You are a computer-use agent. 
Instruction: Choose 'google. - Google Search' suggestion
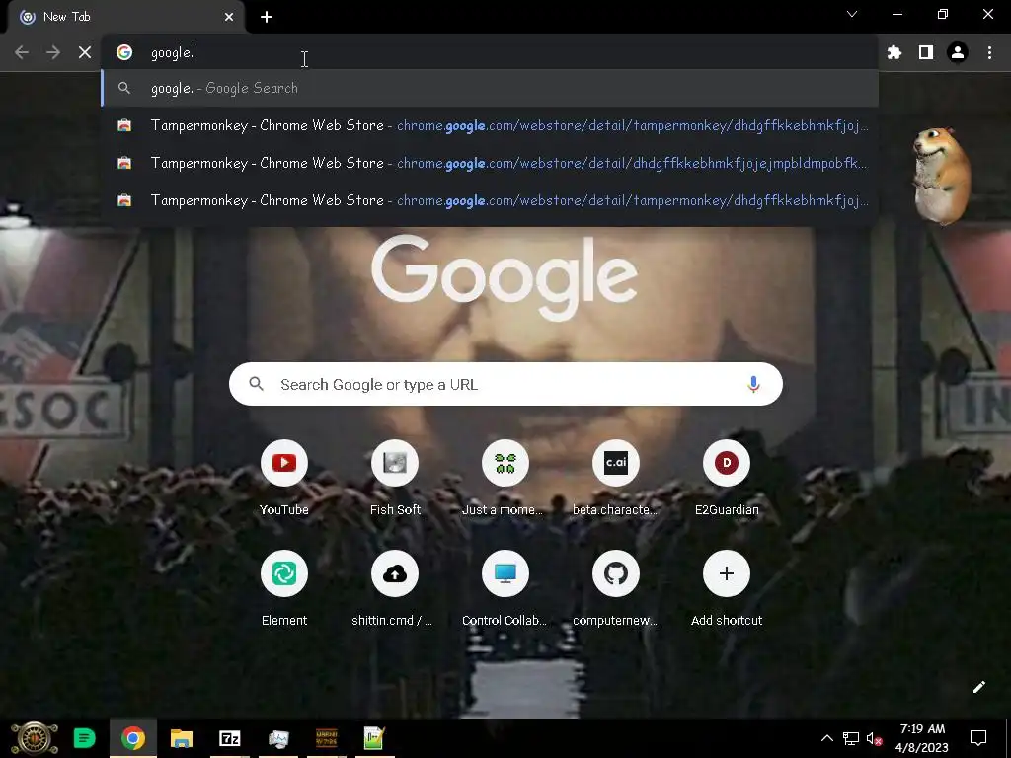point(490,88)
